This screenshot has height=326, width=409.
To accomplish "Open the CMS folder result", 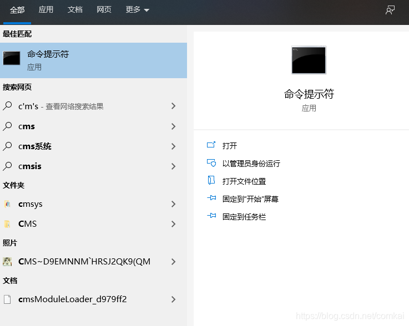I will click(x=93, y=224).
